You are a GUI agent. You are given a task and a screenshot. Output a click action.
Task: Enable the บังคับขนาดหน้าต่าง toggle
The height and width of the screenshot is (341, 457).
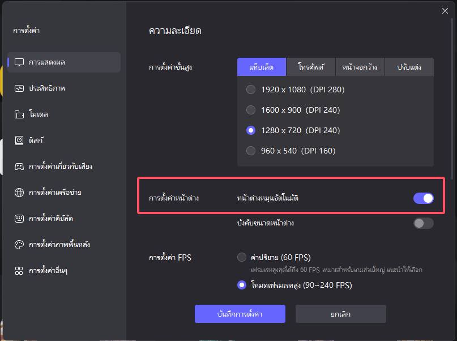424,223
